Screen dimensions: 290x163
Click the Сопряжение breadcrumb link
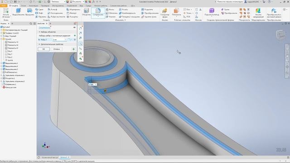pos(44,28)
